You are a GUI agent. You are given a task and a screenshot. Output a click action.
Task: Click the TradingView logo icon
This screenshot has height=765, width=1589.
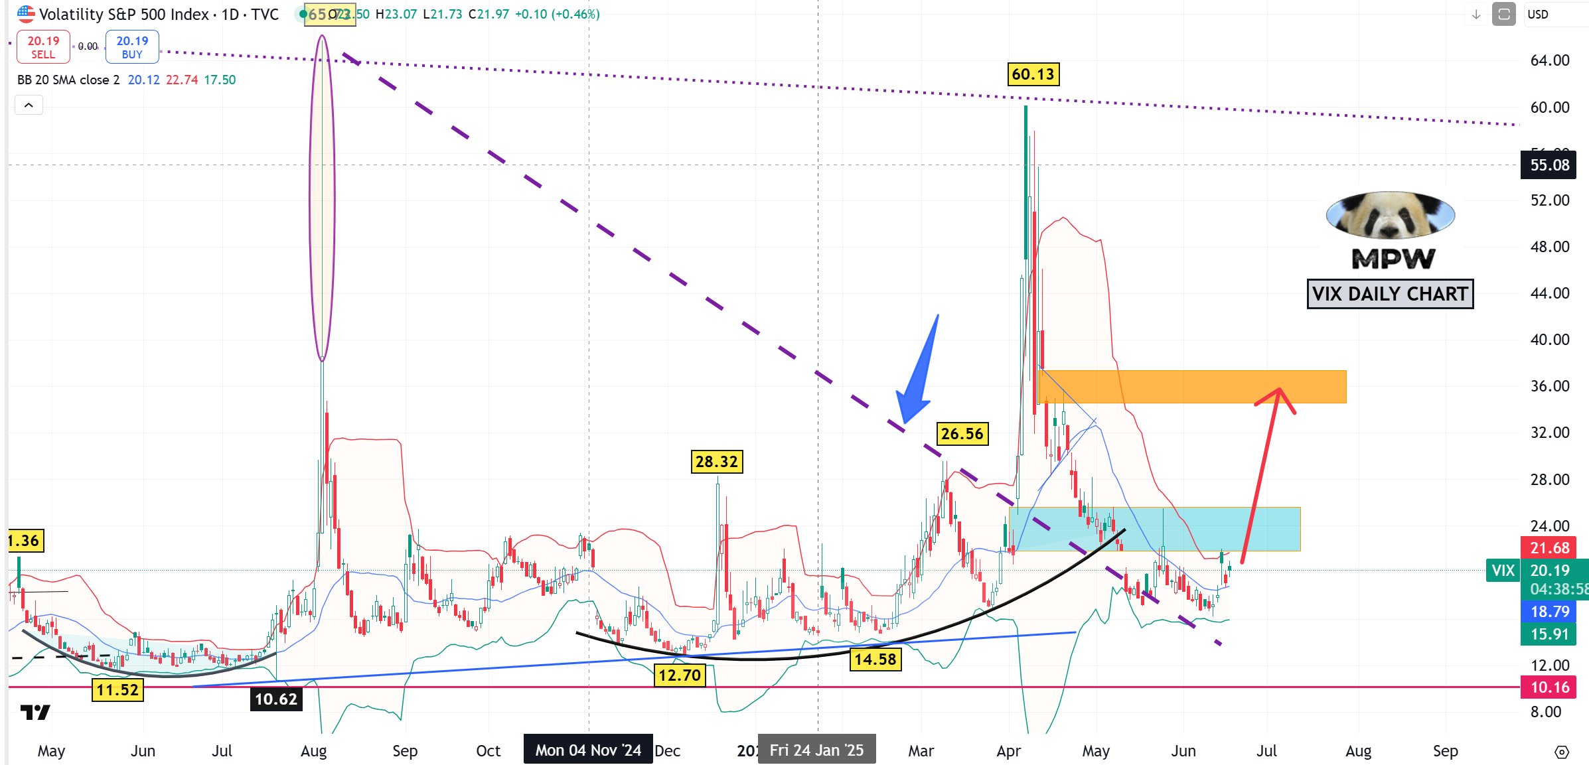(x=35, y=713)
